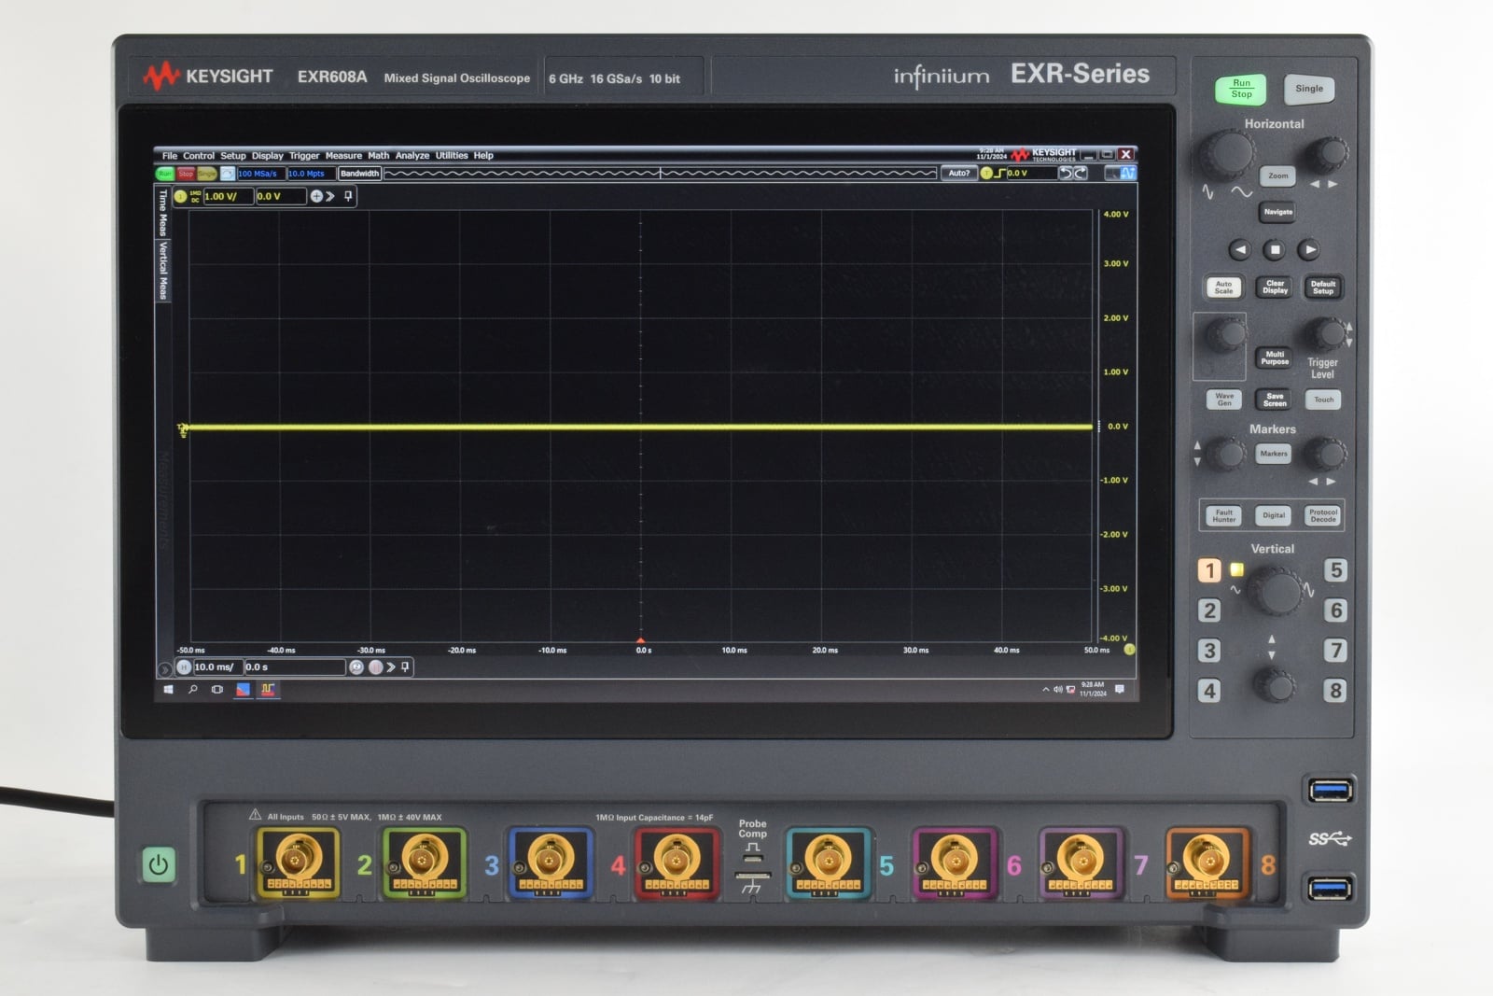Click the Auto? trigger mode button
1493x996 pixels.
(x=958, y=174)
